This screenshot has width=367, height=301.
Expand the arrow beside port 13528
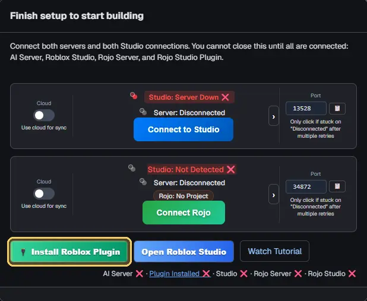[274, 116]
